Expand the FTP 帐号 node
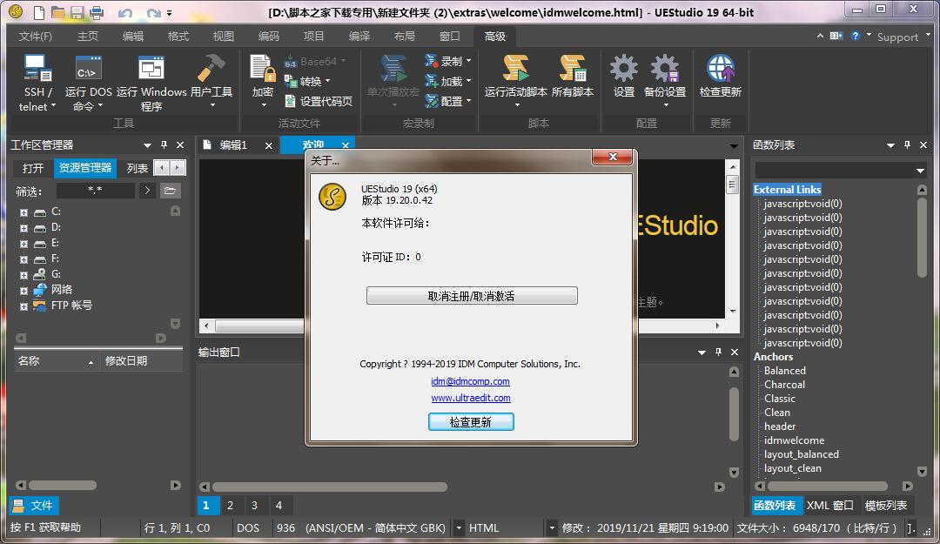Viewport: 940px width, 544px height. 23,306
